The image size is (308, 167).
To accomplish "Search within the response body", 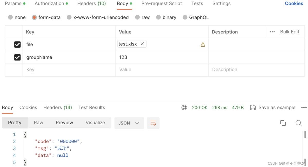I will 298,123.
